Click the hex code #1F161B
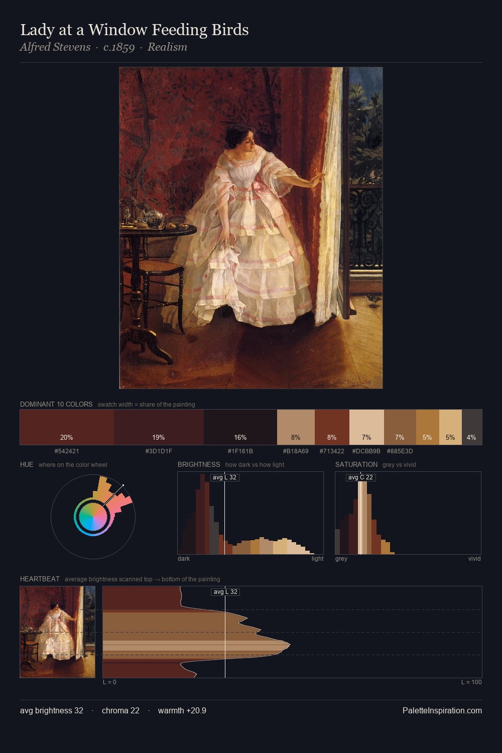 (240, 451)
